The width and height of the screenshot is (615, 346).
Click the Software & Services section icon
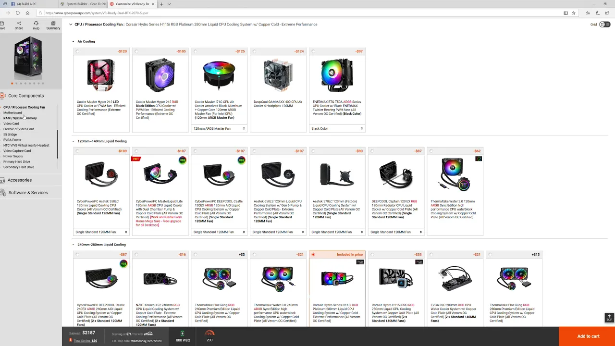[3, 192]
